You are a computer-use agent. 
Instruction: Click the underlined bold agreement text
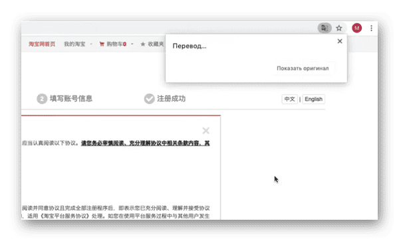pos(145,143)
